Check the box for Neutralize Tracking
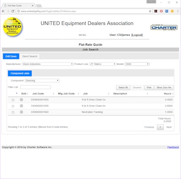 [x=13, y=112]
